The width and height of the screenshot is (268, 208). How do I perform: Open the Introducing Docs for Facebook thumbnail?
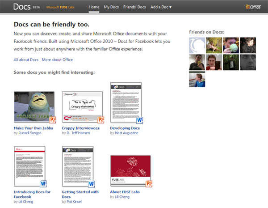pyautogui.click(x=29, y=166)
